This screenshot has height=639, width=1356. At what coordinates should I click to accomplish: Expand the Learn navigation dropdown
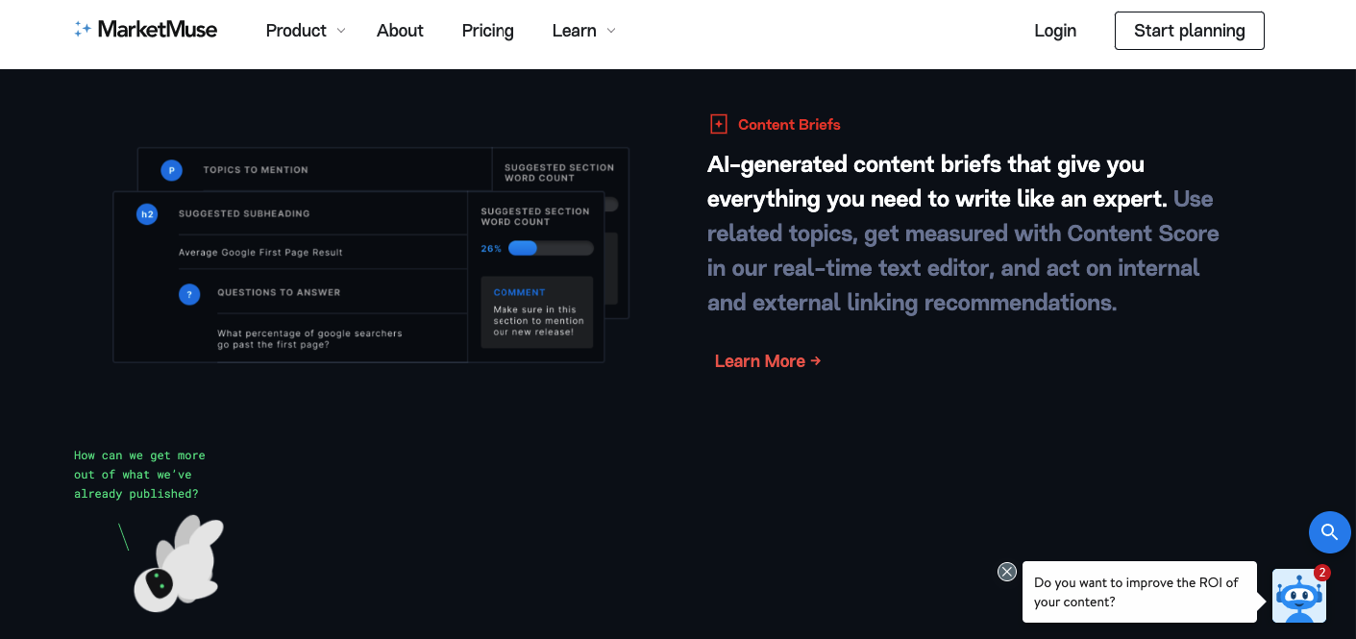click(575, 30)
